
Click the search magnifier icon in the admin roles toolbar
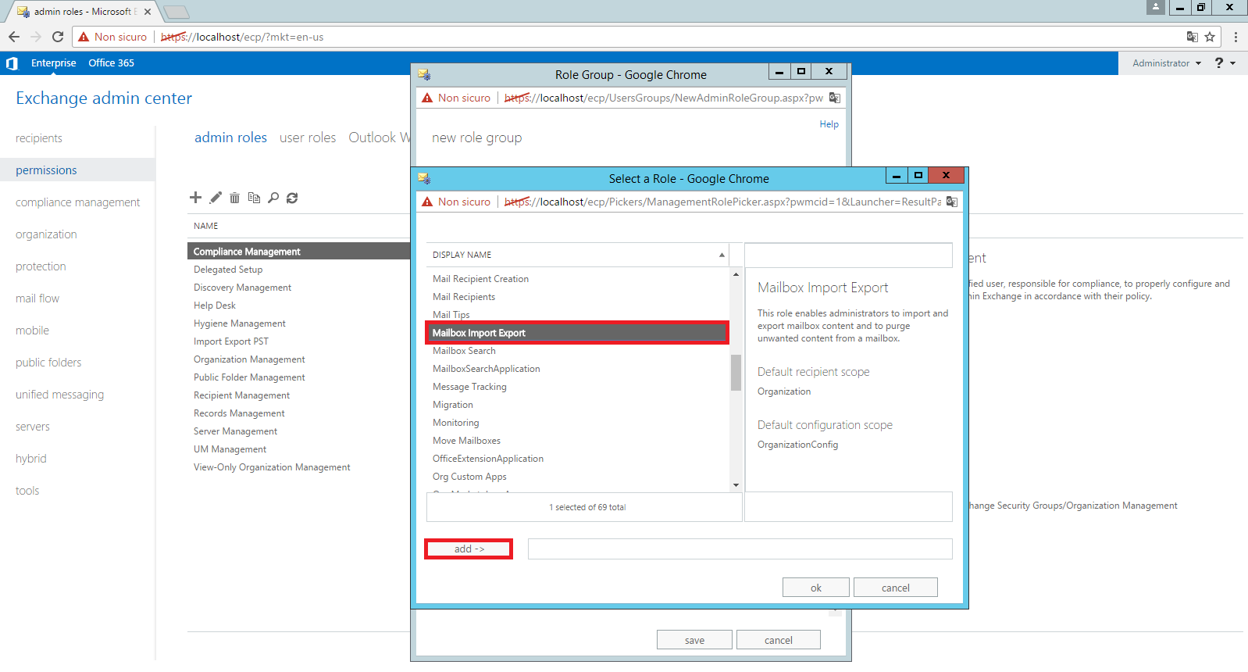(x=273, y=198)
